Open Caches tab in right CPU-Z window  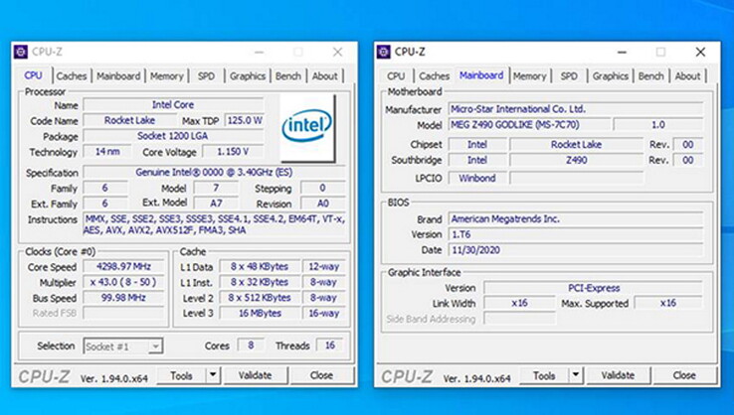[x=434, y=75]
